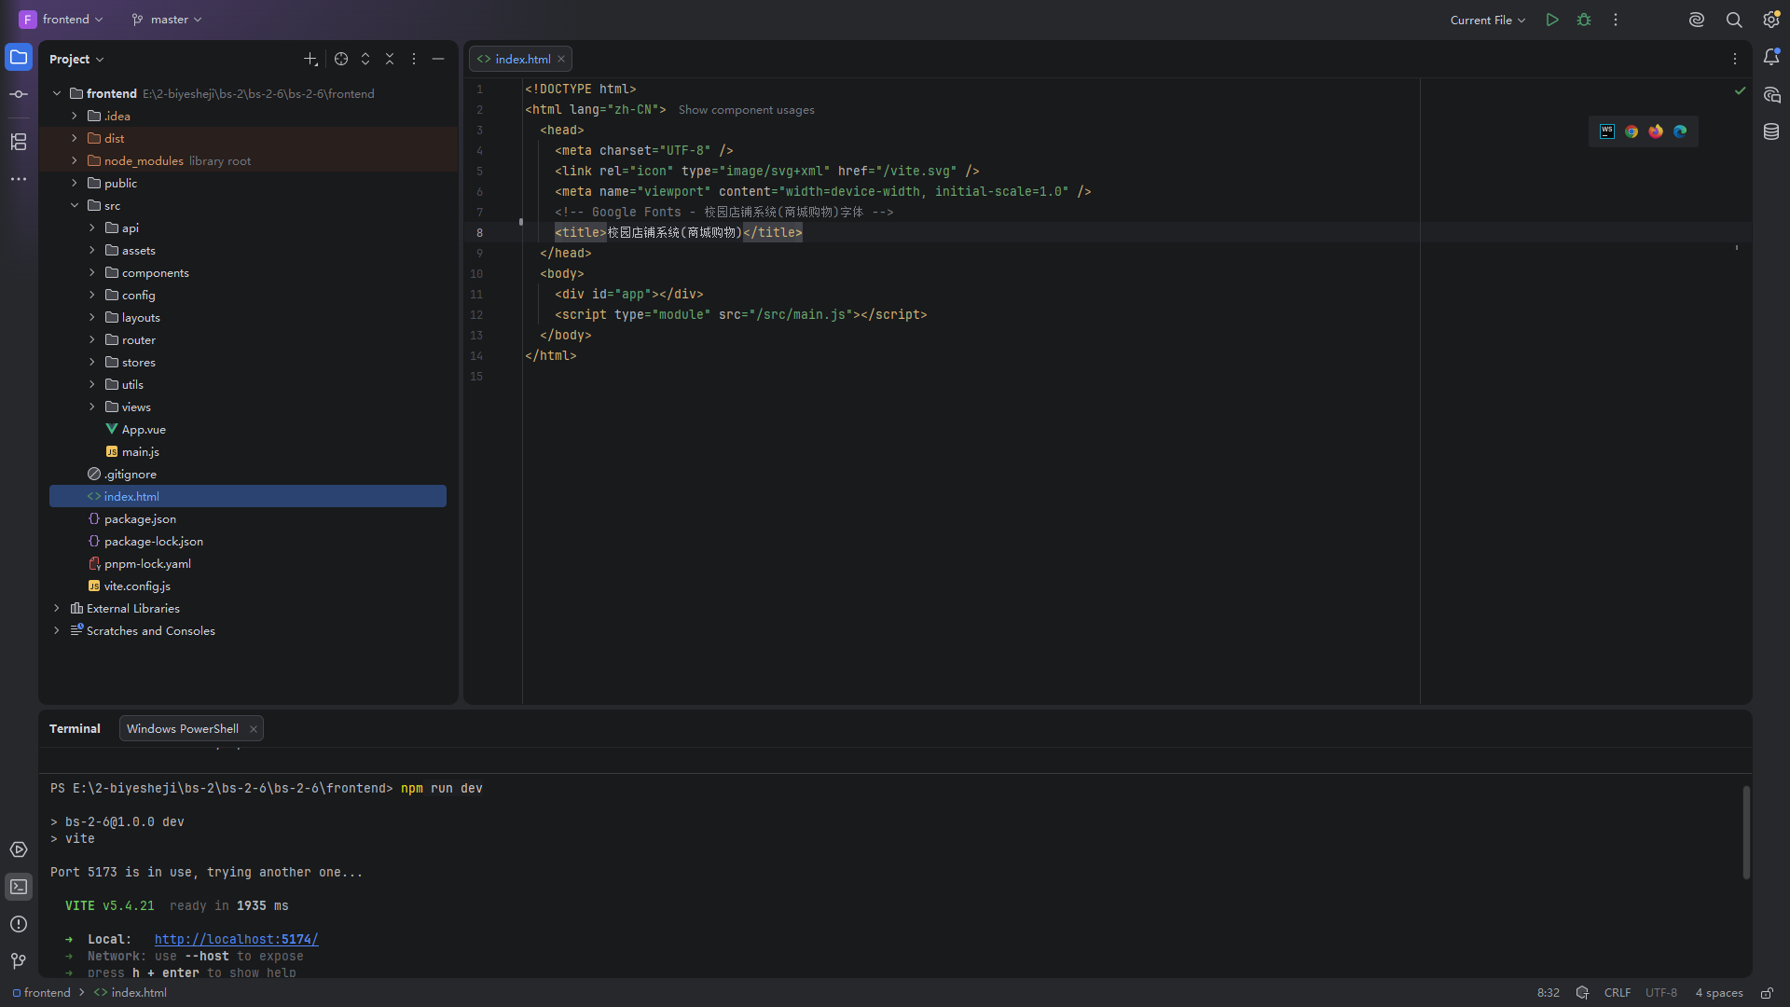Open the Services tool window

(x=19, y=849)
